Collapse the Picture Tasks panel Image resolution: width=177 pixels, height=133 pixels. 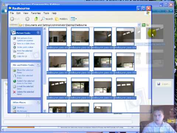[x=38, y=33]
